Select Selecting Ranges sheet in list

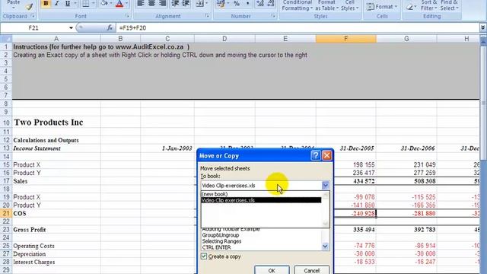point(261,241)
